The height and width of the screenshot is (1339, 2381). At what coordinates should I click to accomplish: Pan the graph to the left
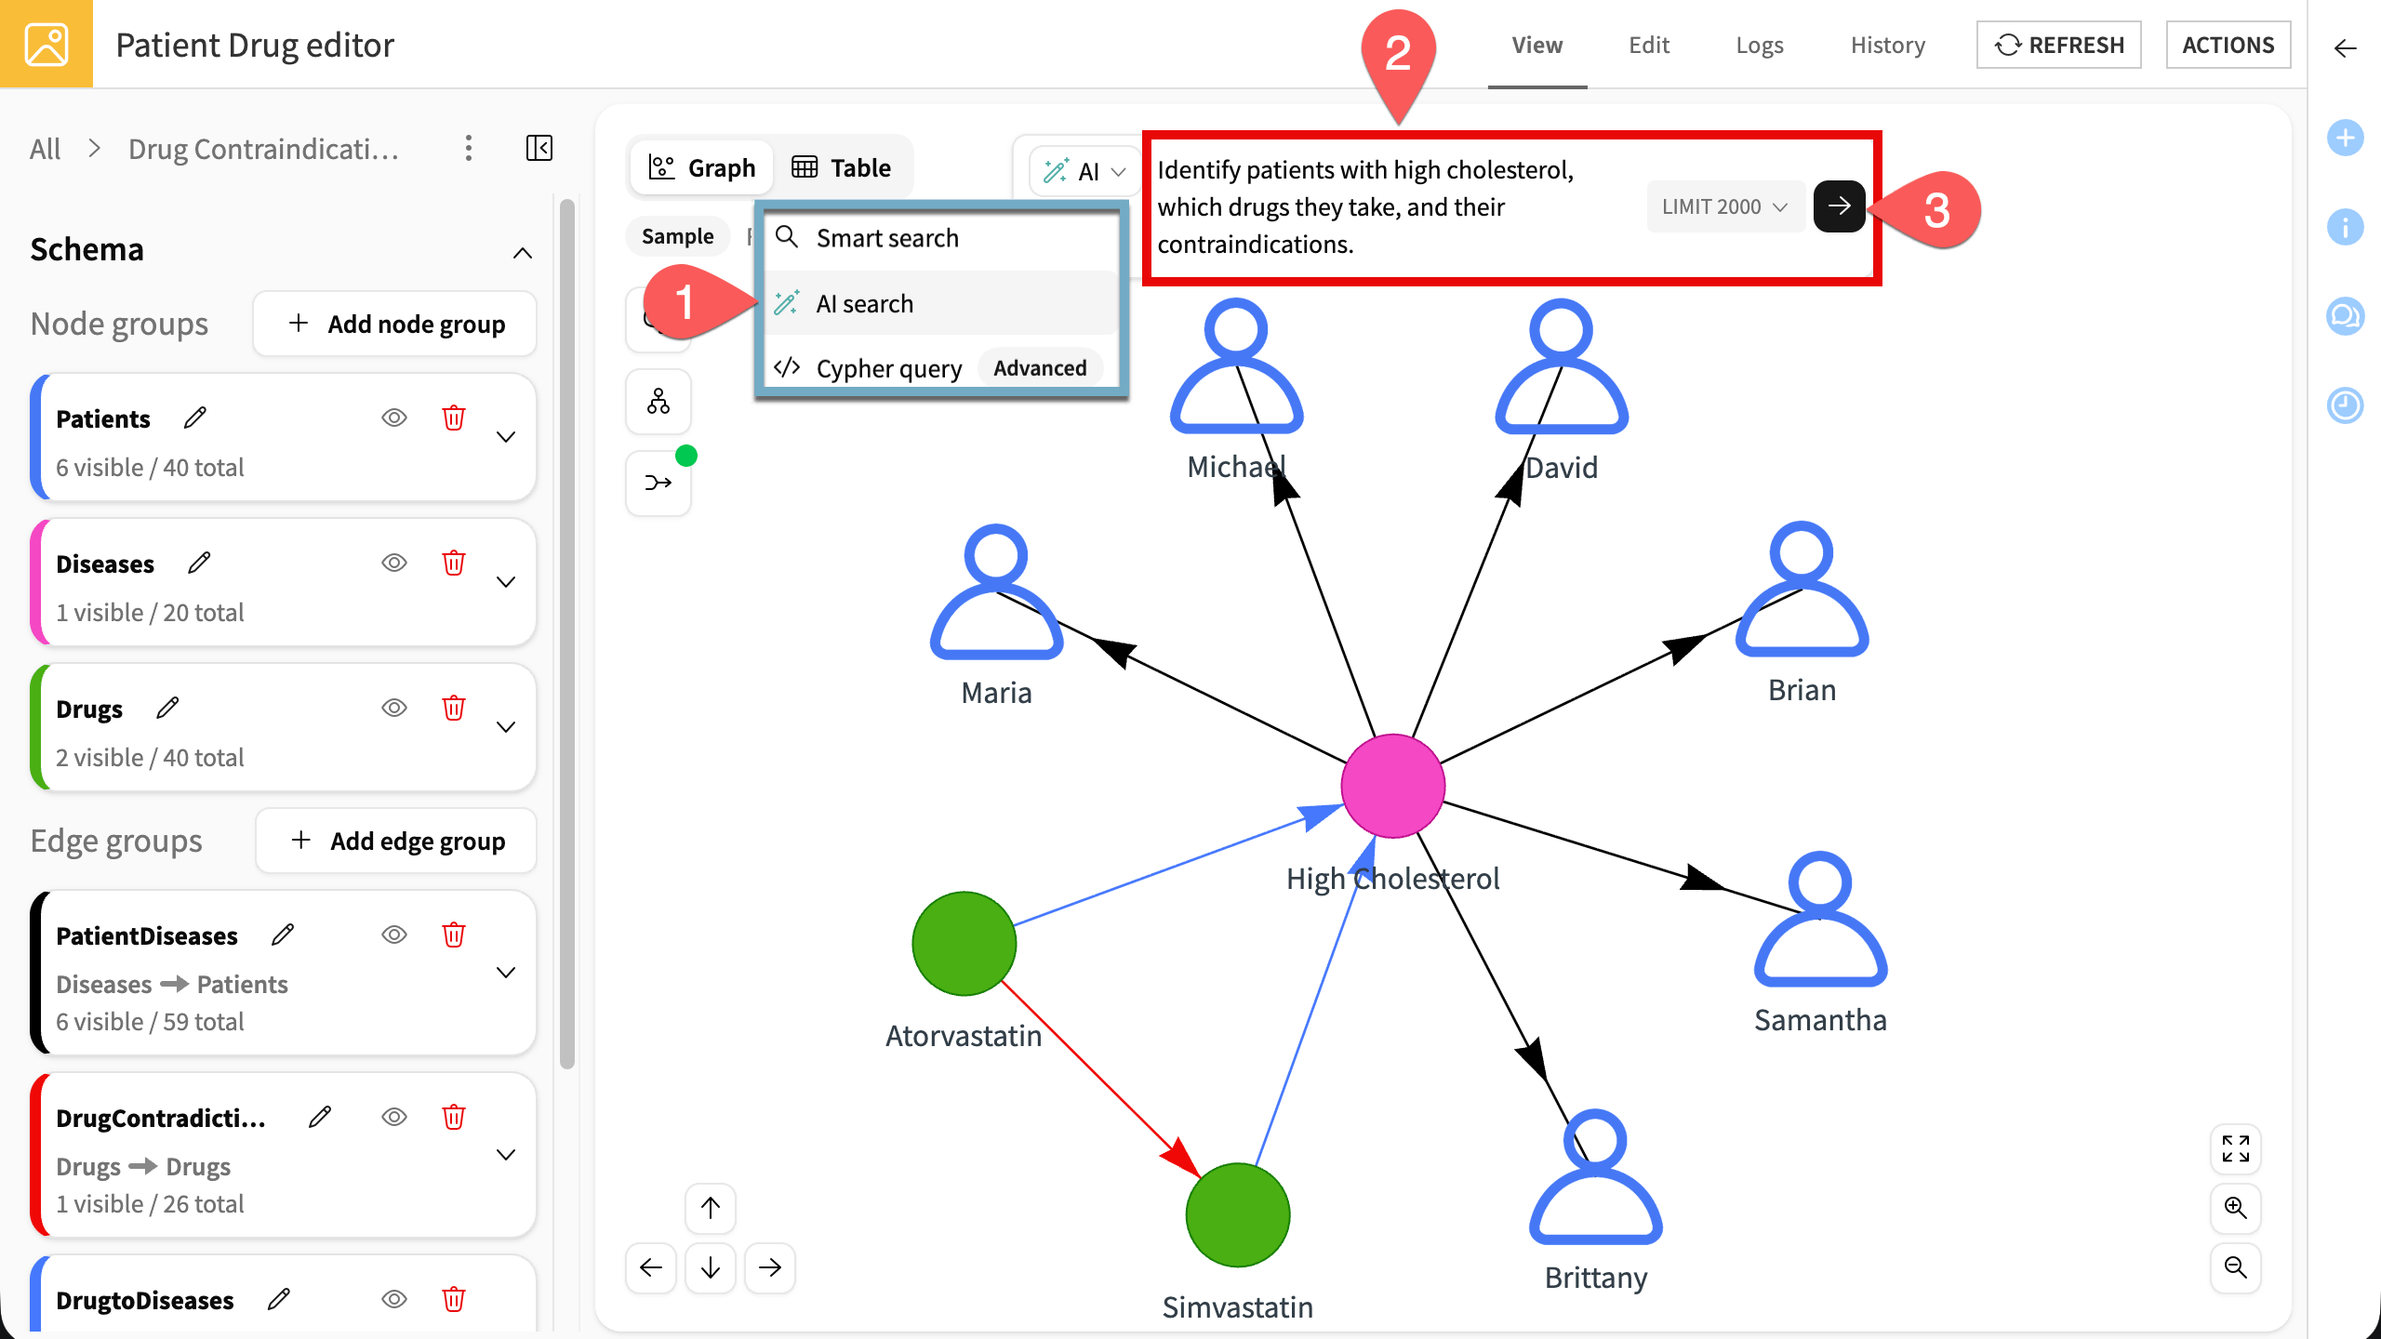(x=651, y=1267)
